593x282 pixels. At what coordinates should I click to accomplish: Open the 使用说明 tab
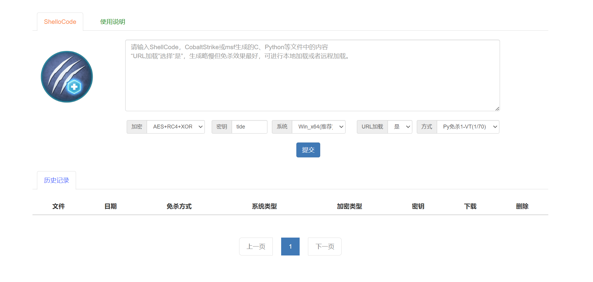click(113, 22)
